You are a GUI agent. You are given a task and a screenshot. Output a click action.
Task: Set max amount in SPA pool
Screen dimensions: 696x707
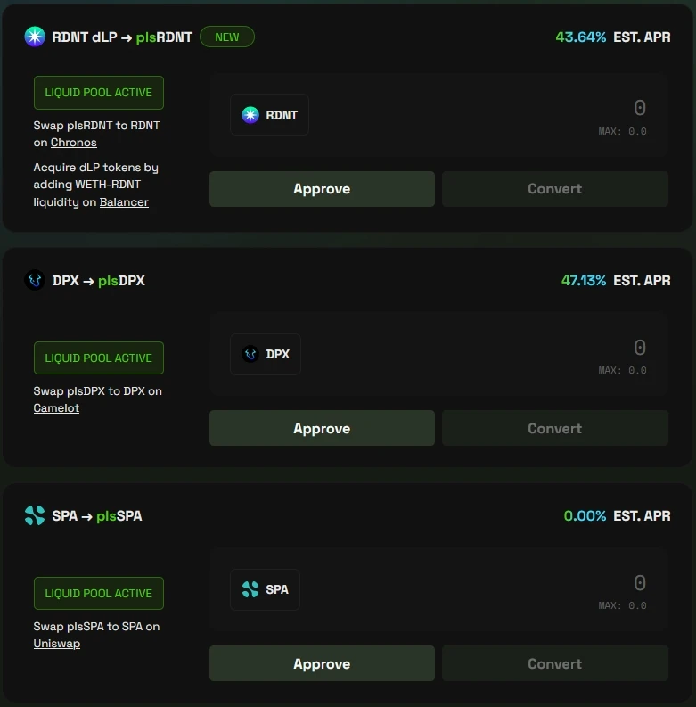click(x=622, y=606)
